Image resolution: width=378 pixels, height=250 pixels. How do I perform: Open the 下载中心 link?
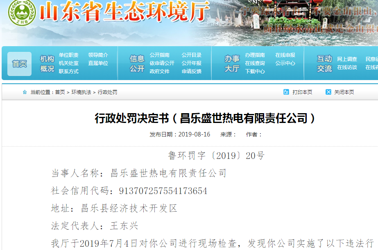pos(255,71)
